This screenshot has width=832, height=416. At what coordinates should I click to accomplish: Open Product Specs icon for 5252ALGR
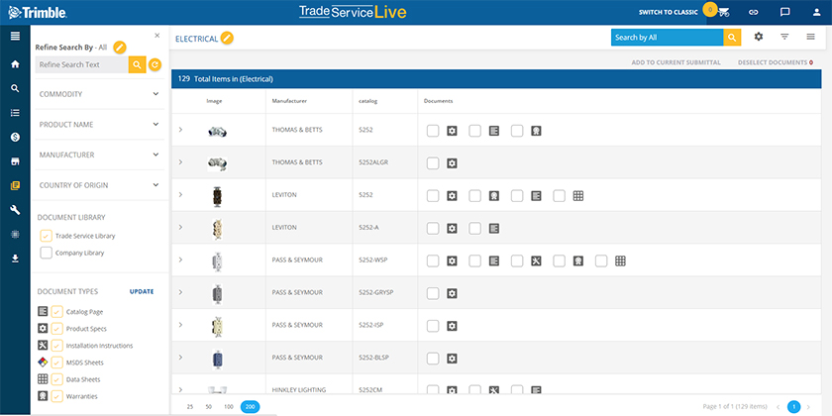click(x=452, y=162)
